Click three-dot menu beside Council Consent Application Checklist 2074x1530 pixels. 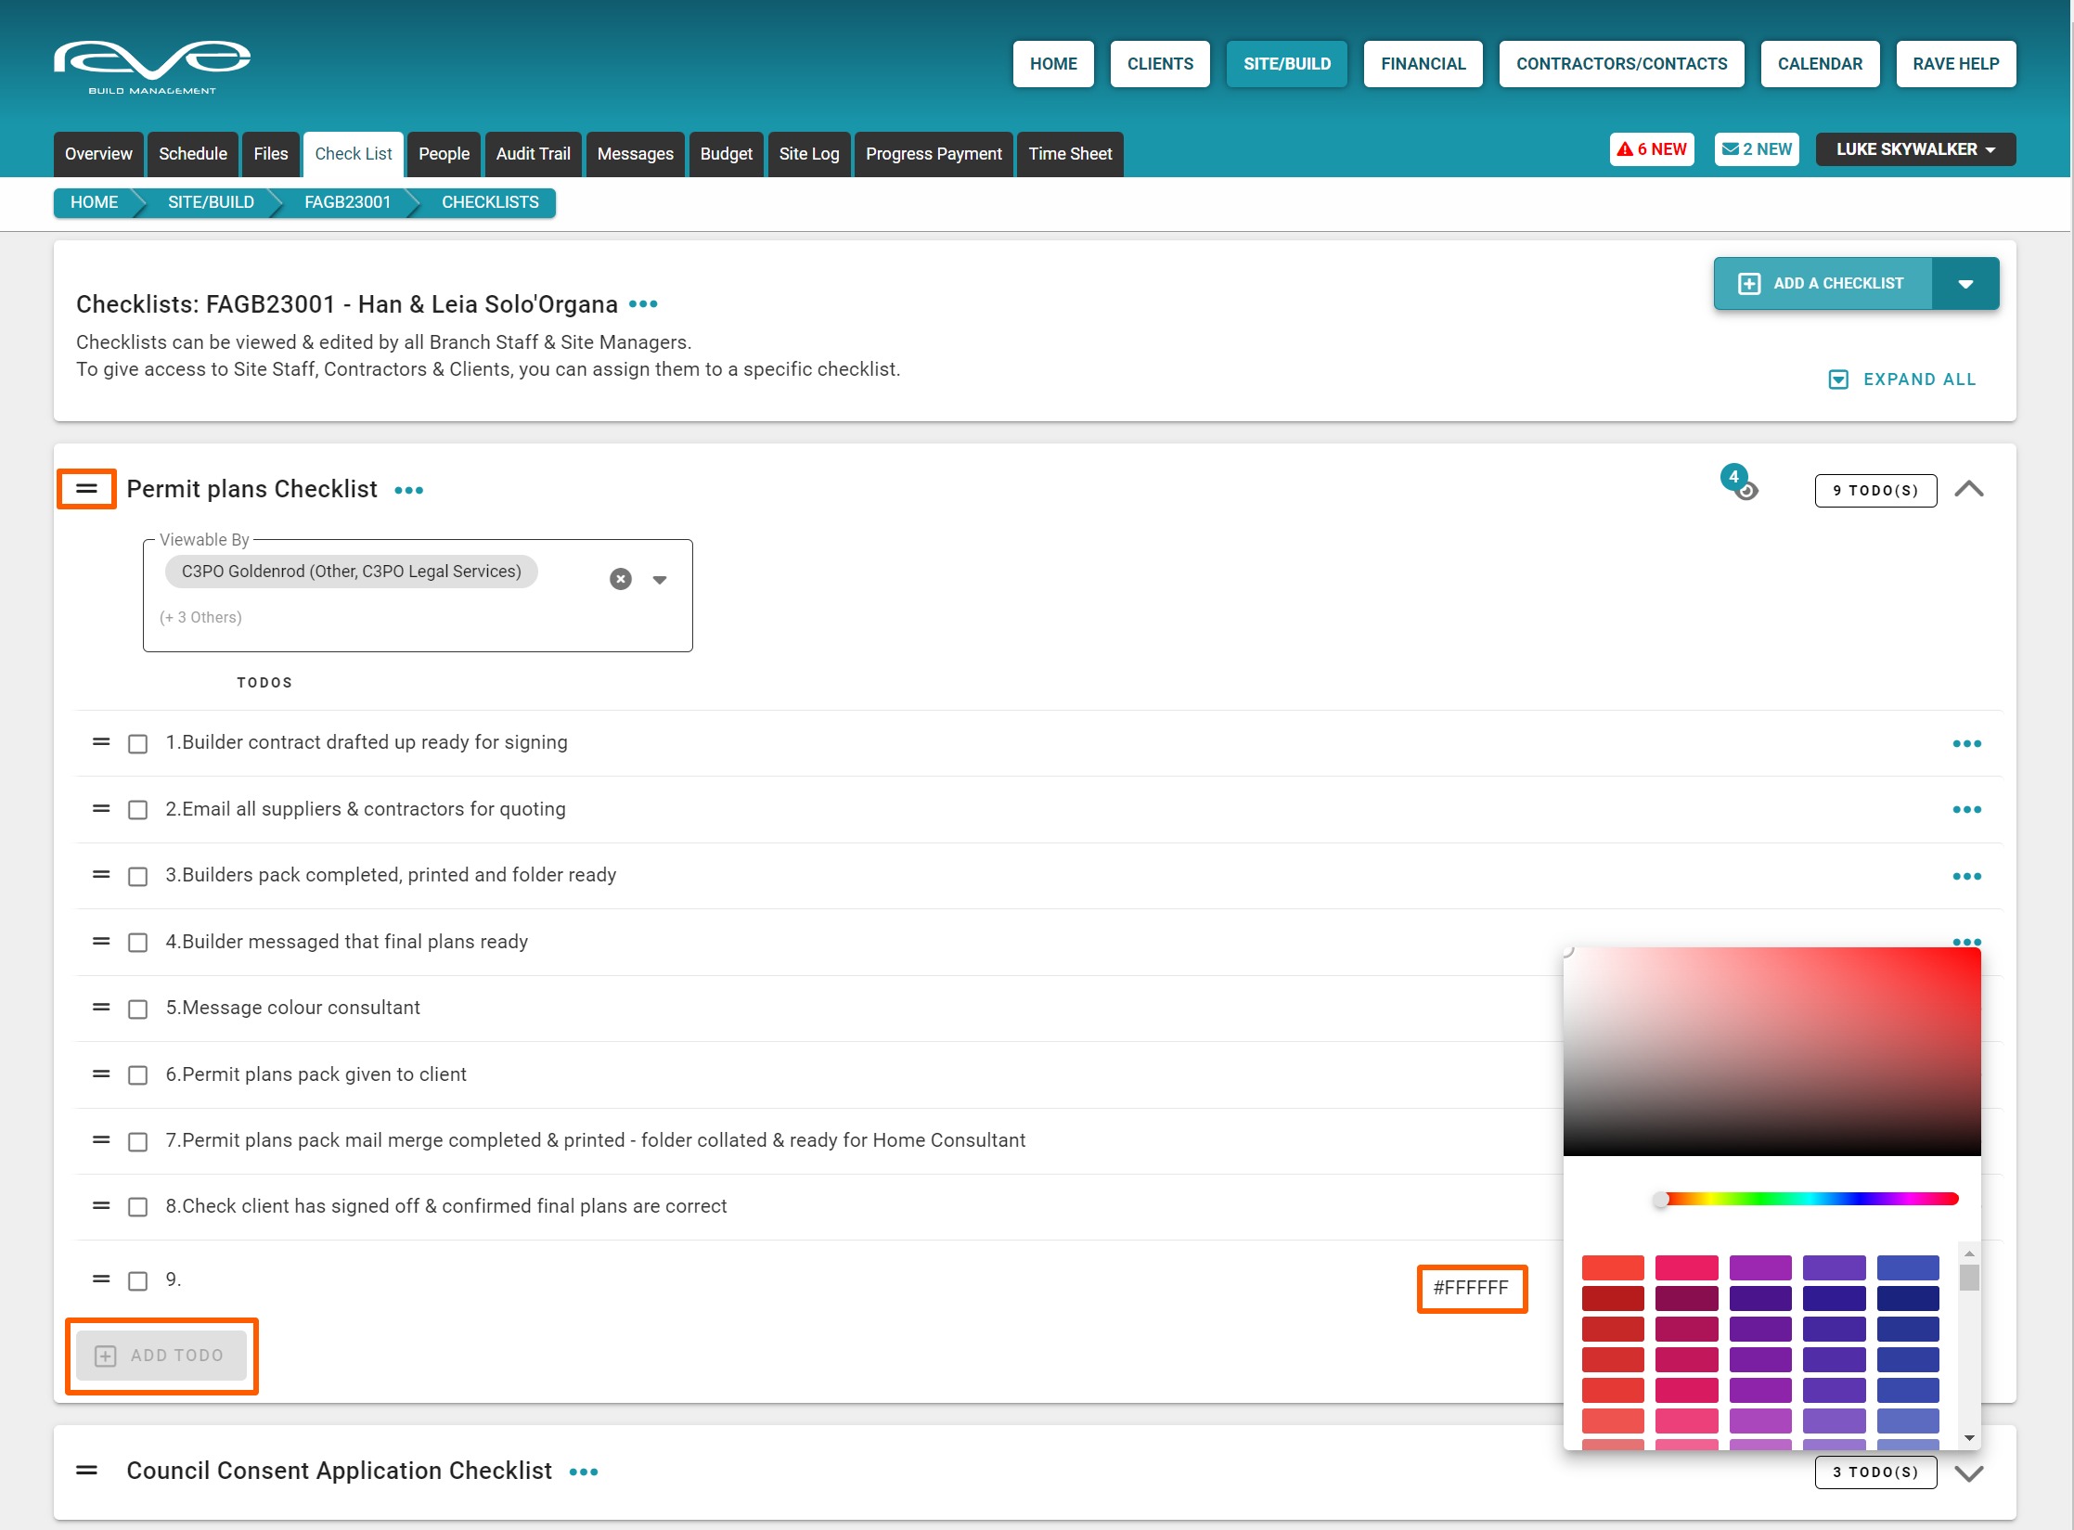pos(584,1472)
